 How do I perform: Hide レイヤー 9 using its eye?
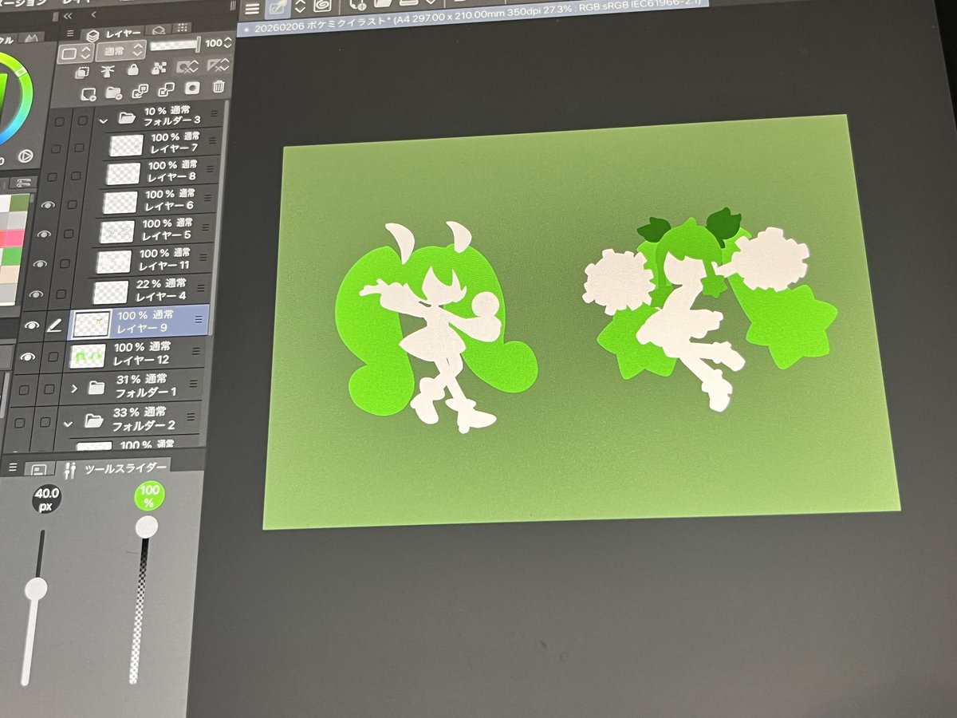click(33, 325)
